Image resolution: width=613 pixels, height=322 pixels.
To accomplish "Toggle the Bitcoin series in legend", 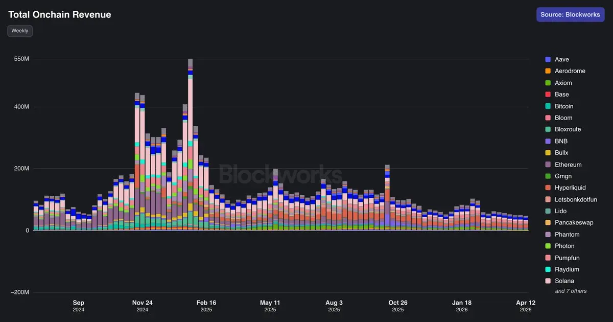I will [559, 106].
